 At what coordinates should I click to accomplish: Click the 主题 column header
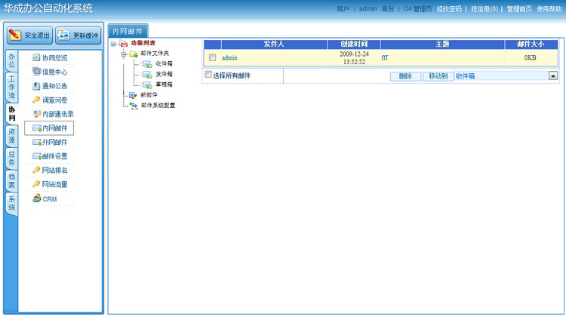(442, 44)
